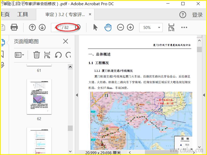
Task: Open the 工具 tab
Action: 23,14
